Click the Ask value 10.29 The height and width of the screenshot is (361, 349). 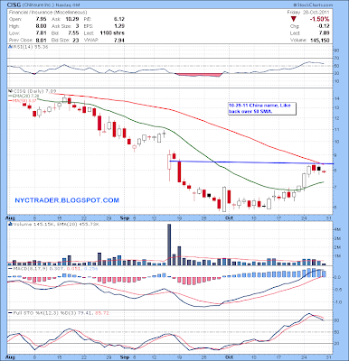click(72, 19)
